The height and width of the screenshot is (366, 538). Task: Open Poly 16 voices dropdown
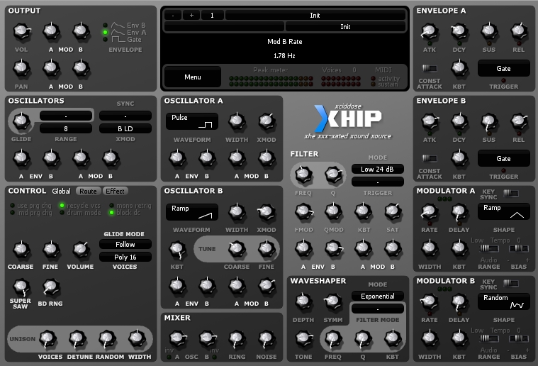[x=125, y=257]
